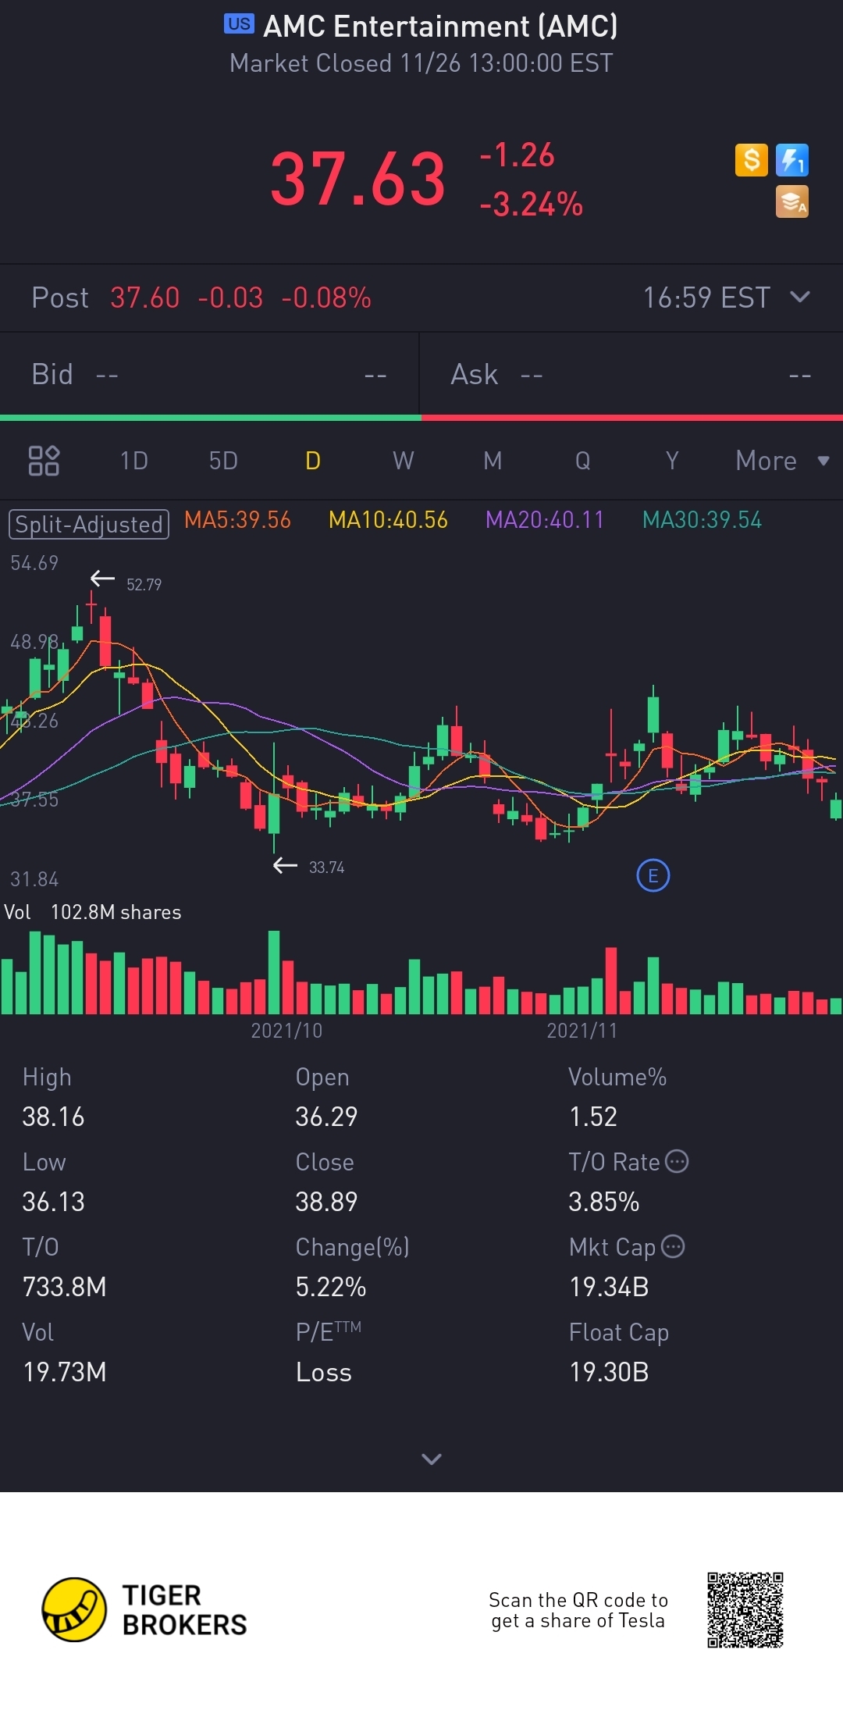This screenshot has width=843, height=1728.
Task: Tap the US market flag badge
Action: (x=239, y=24)
